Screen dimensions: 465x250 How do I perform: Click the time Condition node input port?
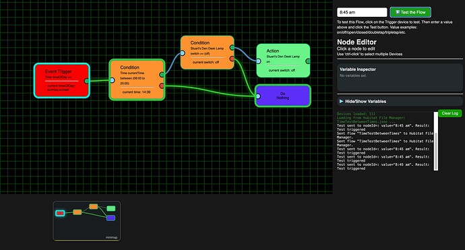pyautogui.click(x=112, y=80)
